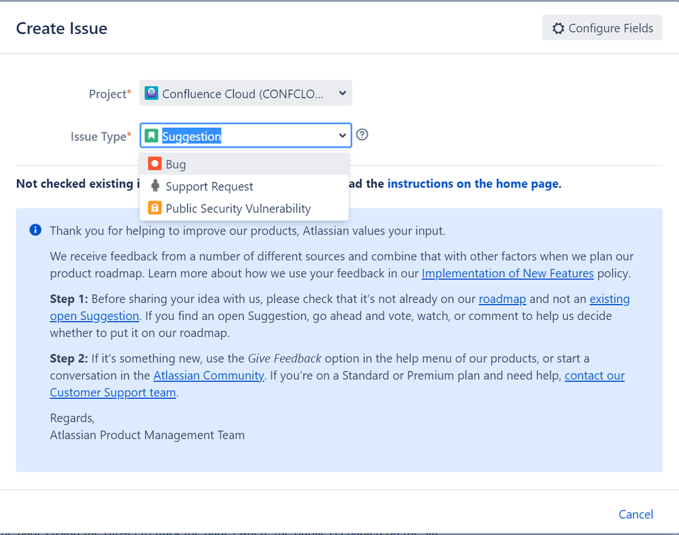
Task: Open the roadmap link
Action: pos(502,299)
